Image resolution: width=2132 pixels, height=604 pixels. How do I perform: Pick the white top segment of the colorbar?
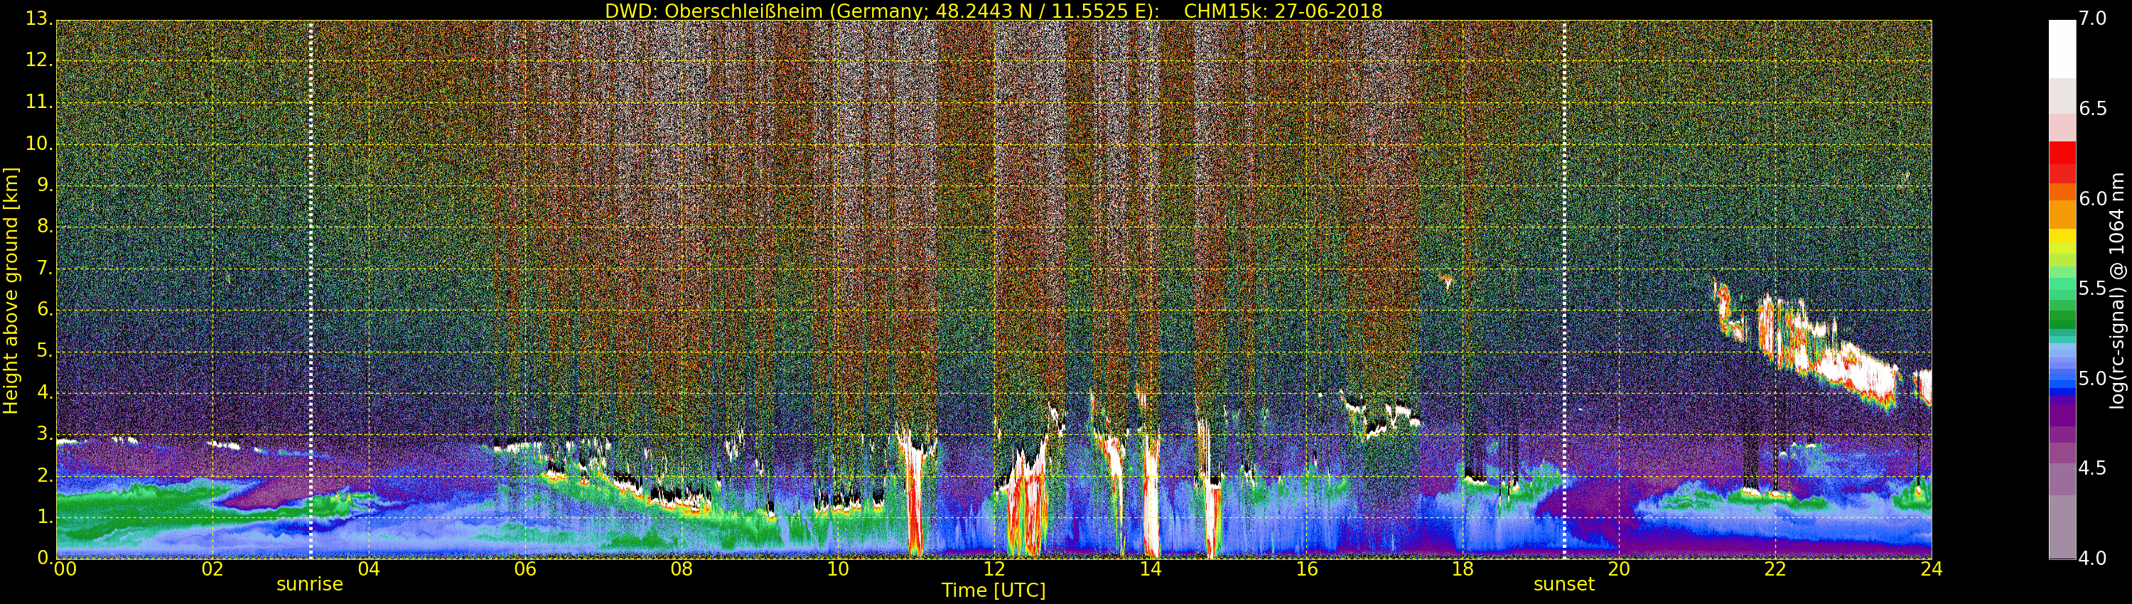point(2062,49)
